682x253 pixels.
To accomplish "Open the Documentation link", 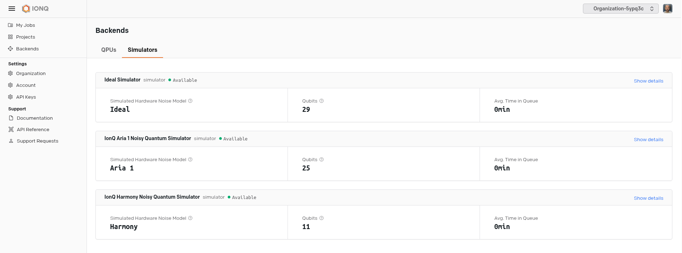I will coord(35,118).
